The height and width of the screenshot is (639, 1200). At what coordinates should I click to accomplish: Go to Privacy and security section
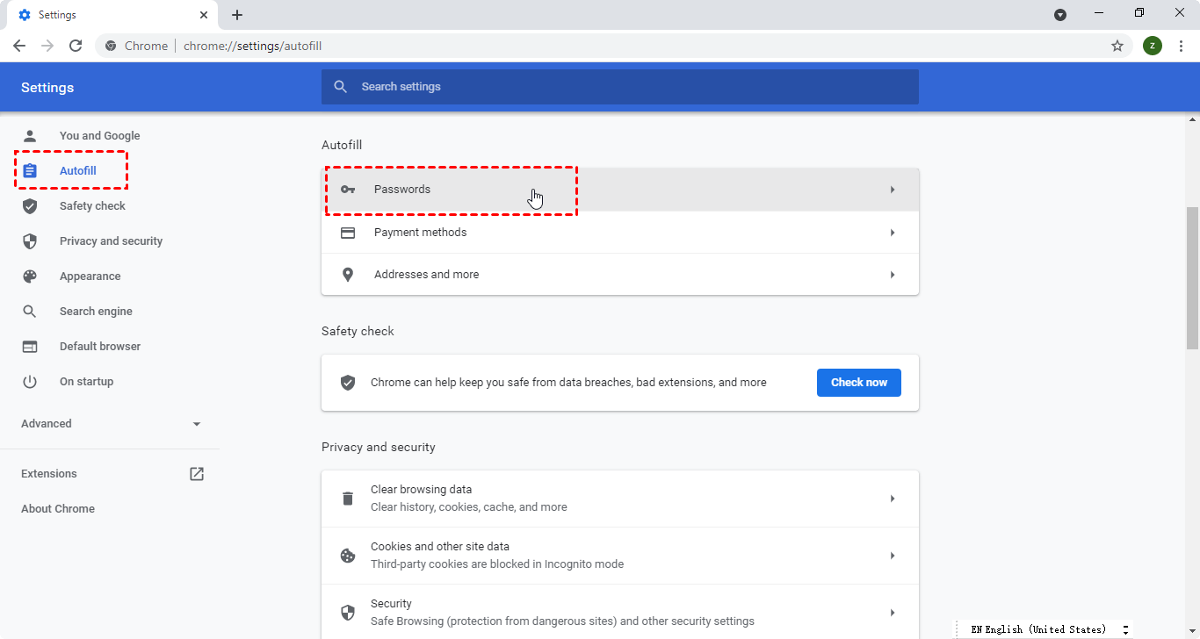(111, 241)
